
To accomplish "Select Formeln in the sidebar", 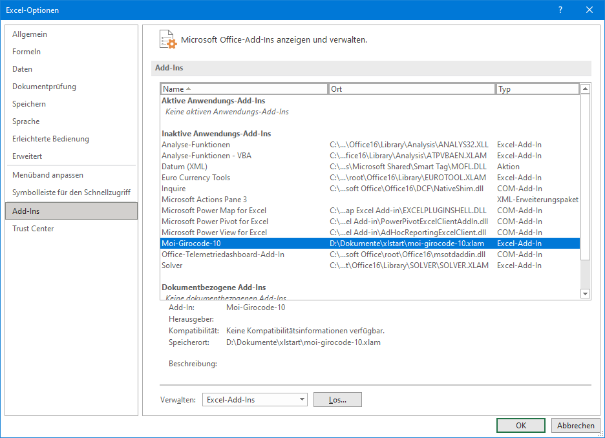I will point(71,51).
